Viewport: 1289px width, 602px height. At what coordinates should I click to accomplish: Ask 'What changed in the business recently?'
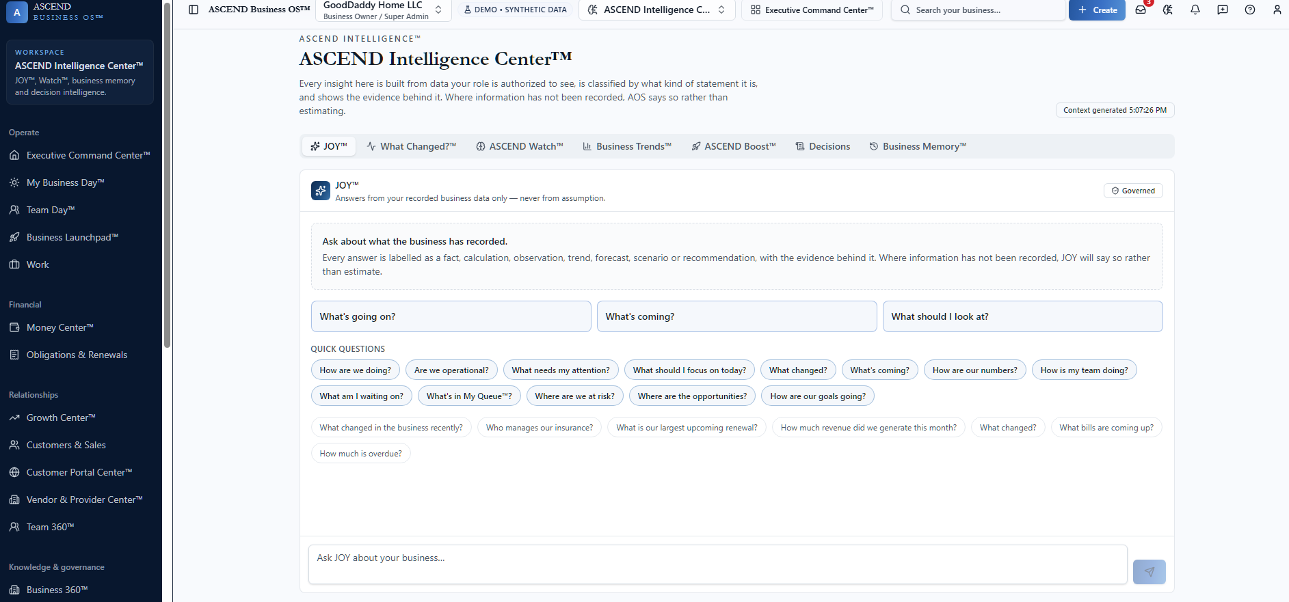coord(391,428)
